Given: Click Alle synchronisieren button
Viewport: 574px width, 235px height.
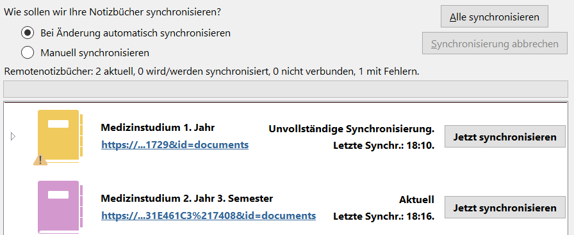Looking at the screenshot, I should click(494, 17).
